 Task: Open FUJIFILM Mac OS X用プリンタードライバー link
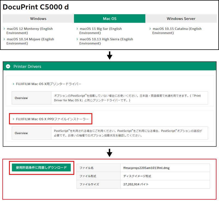click(x=49, y=84)
